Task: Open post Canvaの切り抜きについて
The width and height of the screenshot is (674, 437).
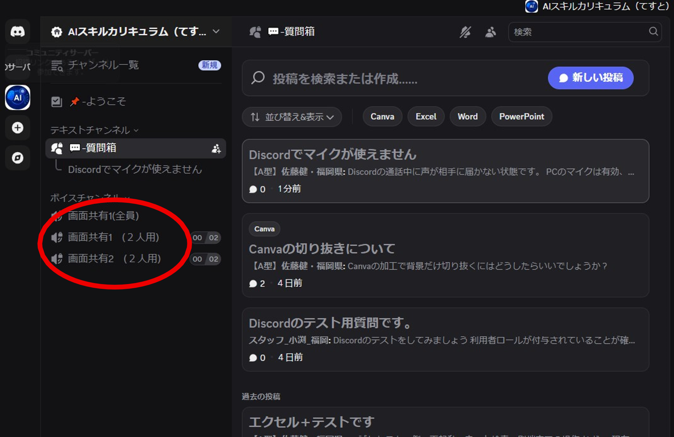Action: pos(445,255)
